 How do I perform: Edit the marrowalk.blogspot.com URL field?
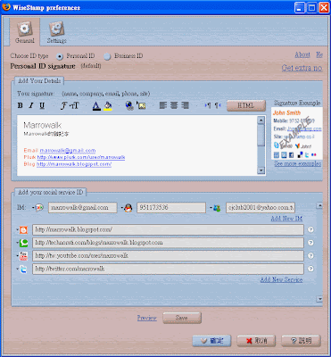pos(168,229)
